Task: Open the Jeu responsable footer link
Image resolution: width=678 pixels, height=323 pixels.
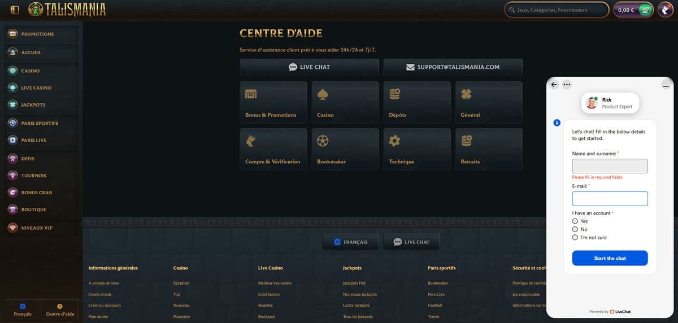Action: point(526,294)
